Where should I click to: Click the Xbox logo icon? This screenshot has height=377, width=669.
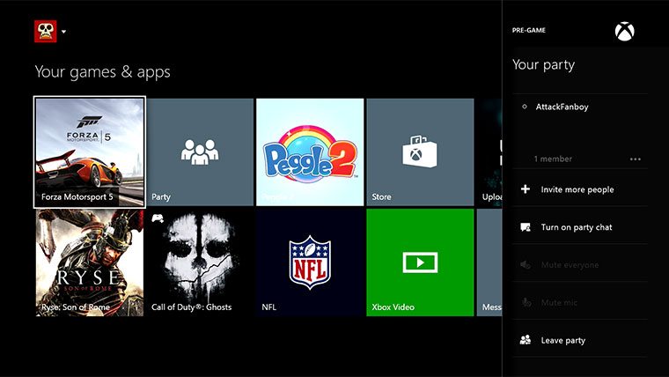click(x=625, y=32)
